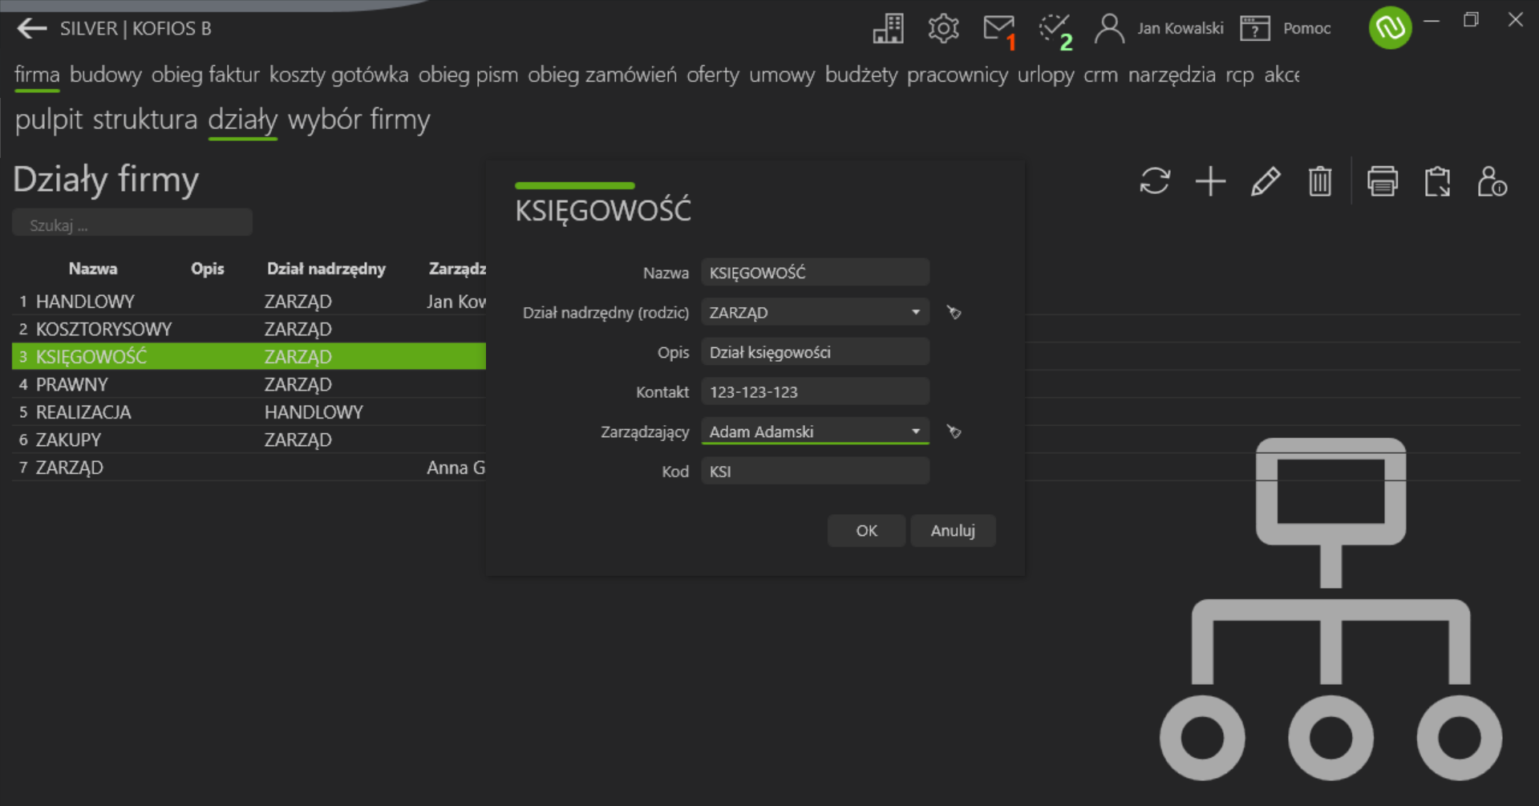Select the ZARZĄD row number 7
The width and height of the screenshot is (1539, 806).
tap(249, 468)
